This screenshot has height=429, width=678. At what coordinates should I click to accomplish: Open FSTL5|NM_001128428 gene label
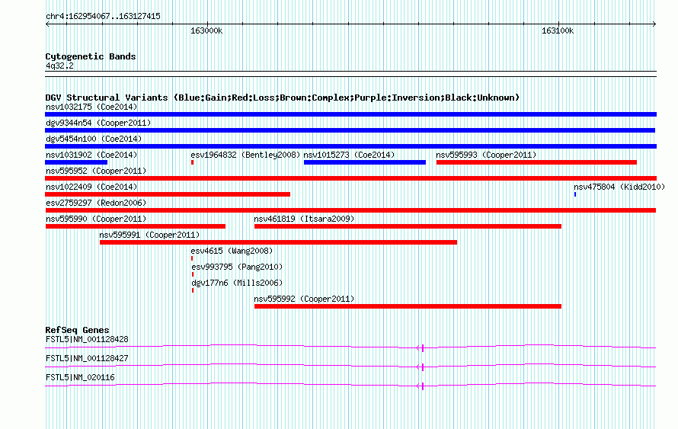pyautogui.click(x=87, y=340)
